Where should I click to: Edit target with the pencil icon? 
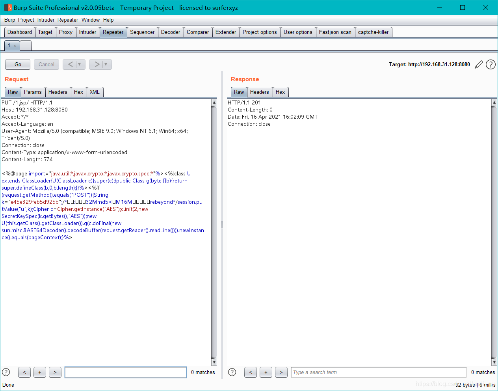pyautogui.click(x=479, y=65)
